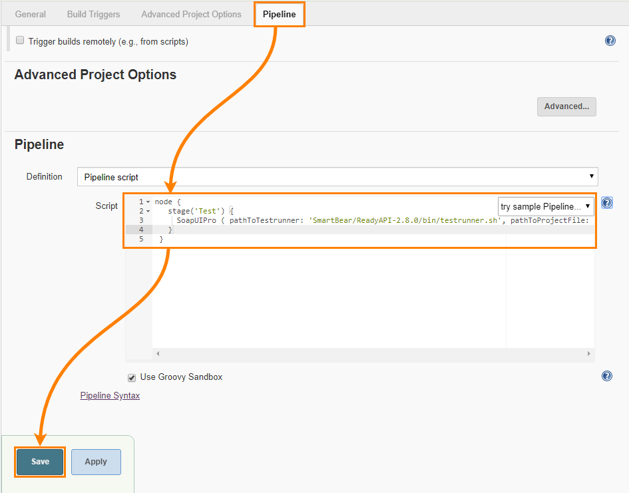
Task: Open the 'try sample Pipeline...' dropdown
Action: 546,206
